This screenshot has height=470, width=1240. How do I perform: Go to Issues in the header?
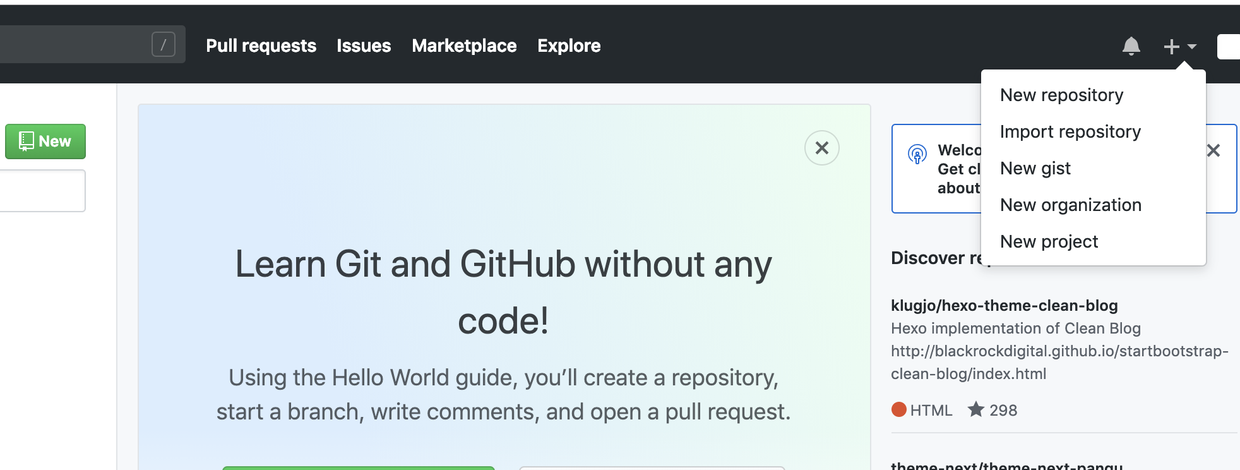(364, 45)
